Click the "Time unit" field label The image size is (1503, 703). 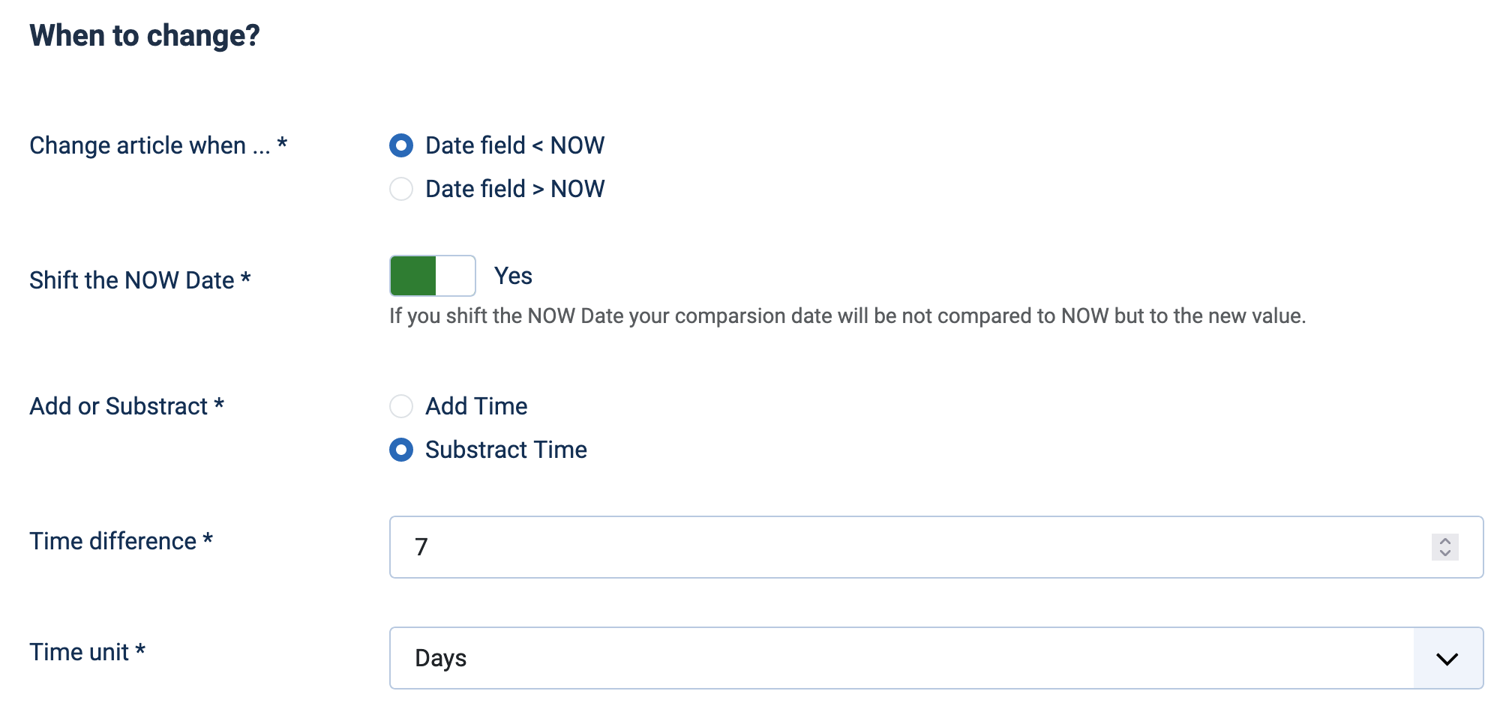tap(79, 652)
